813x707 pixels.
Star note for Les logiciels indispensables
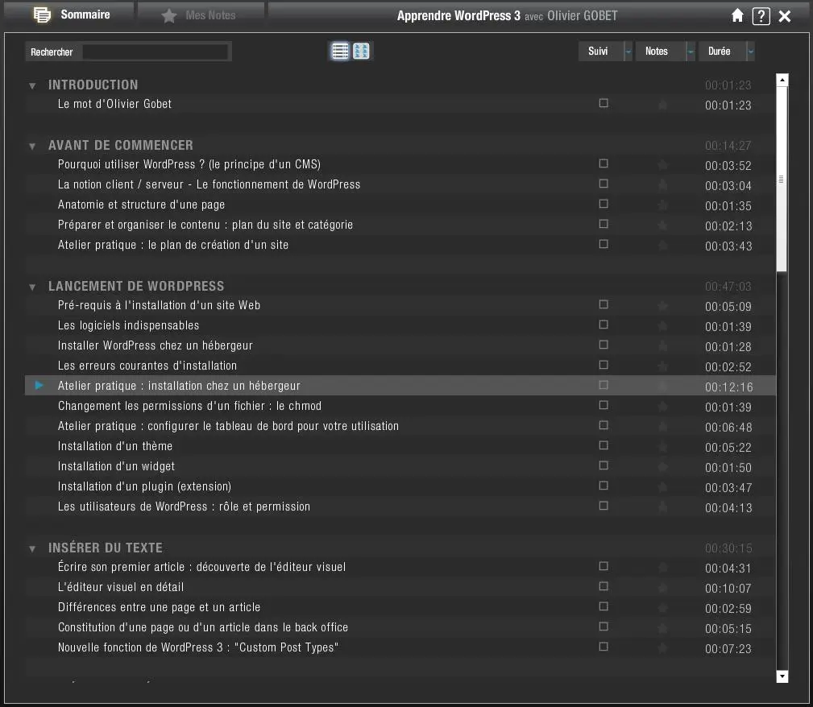click(662, 327)
